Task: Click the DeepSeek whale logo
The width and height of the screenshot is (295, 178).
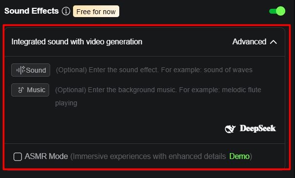Action: (230, 129)
